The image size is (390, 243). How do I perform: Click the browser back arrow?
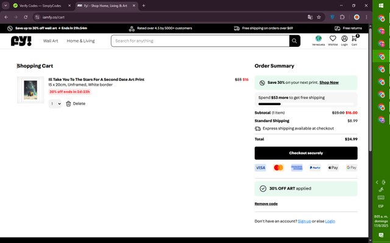[x=6, y=17]
